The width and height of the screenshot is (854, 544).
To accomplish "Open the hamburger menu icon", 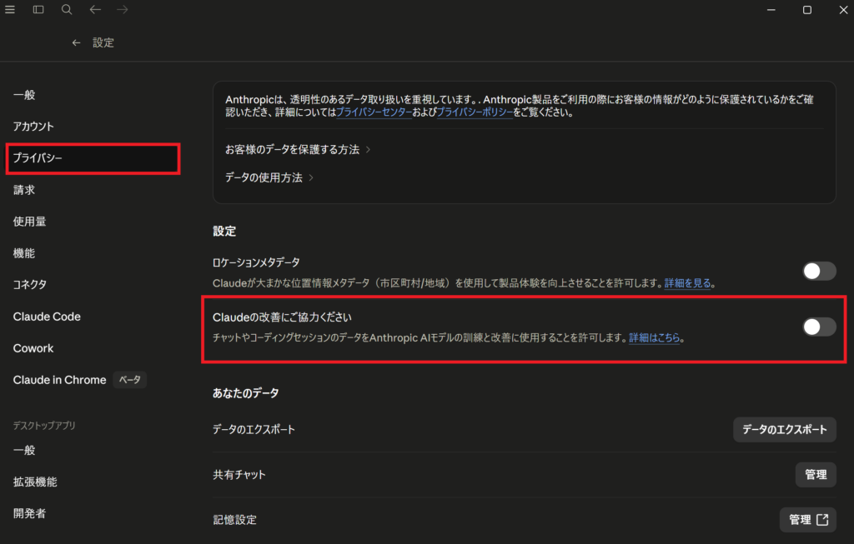I will pos(10,9).
